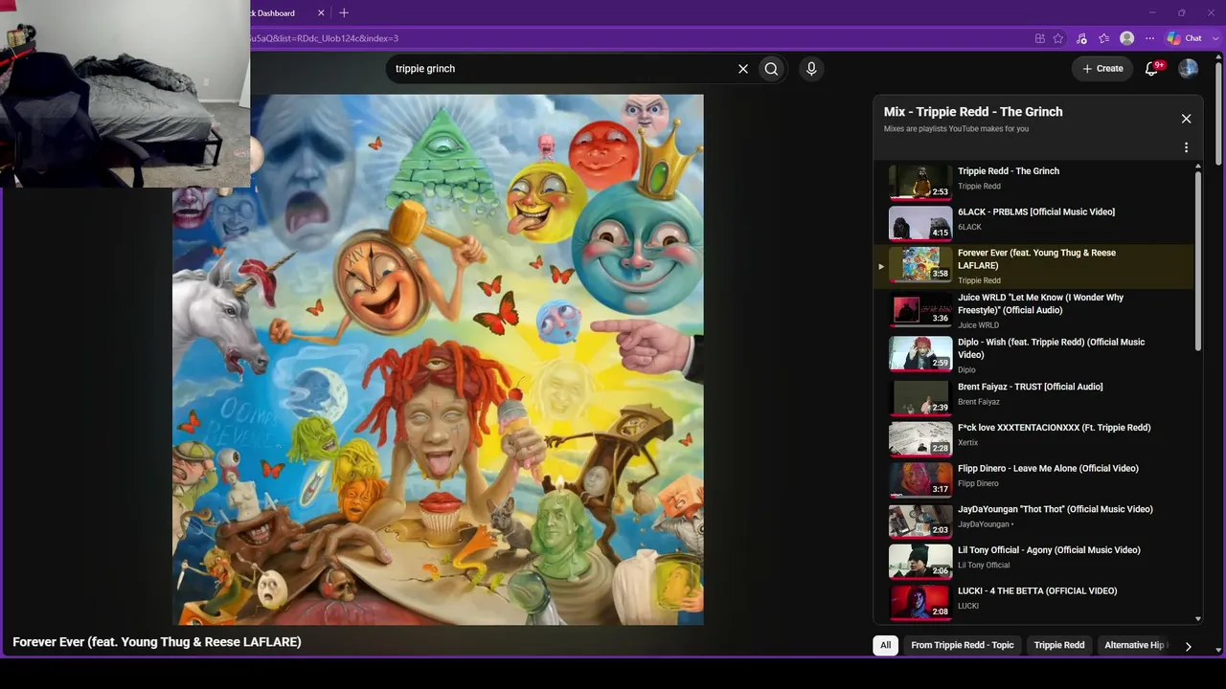Play 'Trippie Redd - The Grinch' thumbnail
This screenshot has height=689, width=1226.
(x=920, y=182)
